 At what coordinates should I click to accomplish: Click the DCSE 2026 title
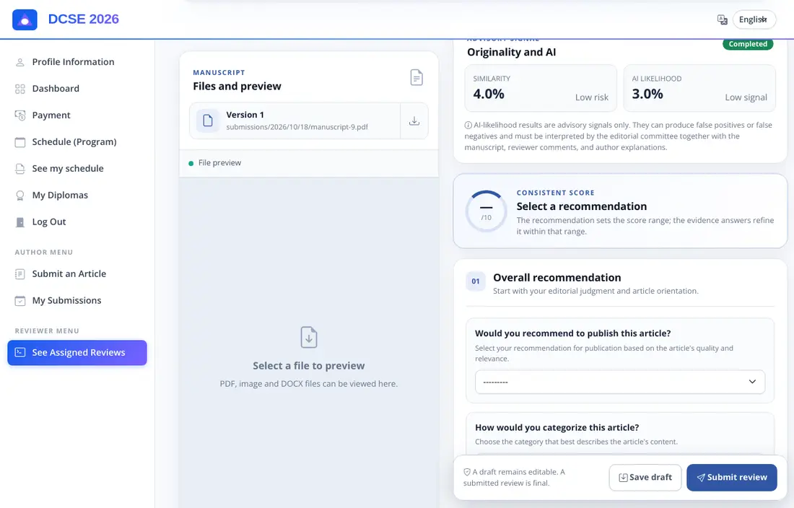[x=84, y=19]
